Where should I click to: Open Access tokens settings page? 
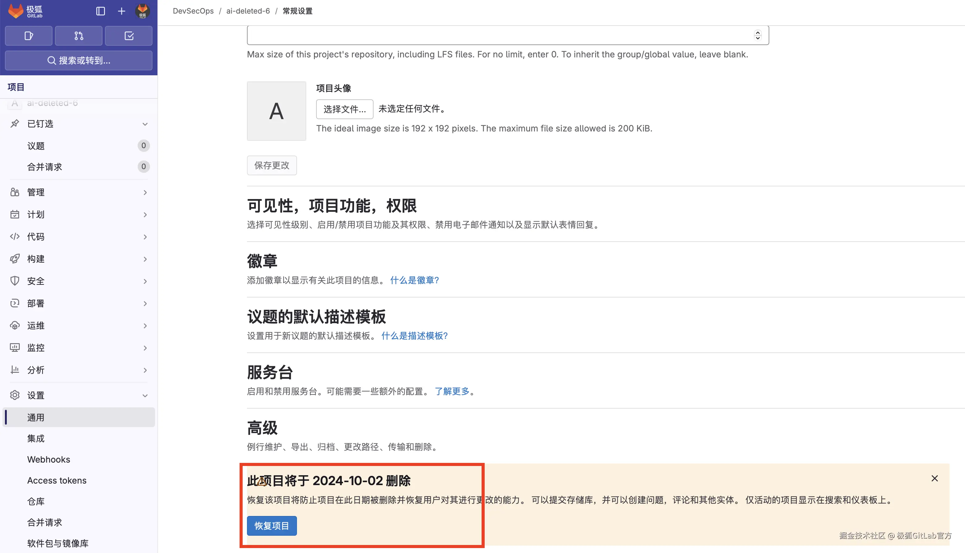click(56, 480)
